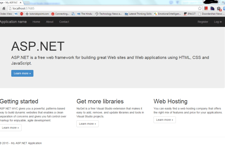The height and width of the screenshot is (150, 225).
Task: Bookmark this page with the star icon
Action: (199, 9)
